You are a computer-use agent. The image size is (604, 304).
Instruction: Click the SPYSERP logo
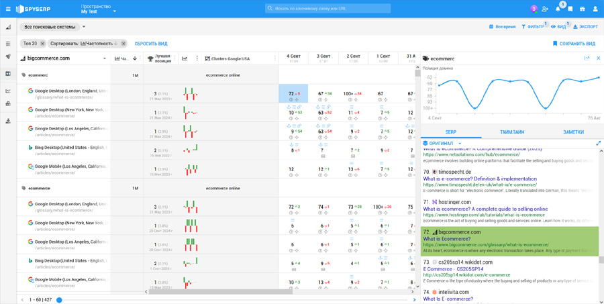[x=33, y=9]
